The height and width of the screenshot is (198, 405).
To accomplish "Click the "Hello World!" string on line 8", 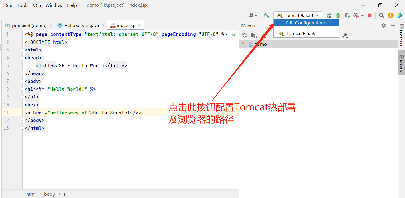I will (x=67, y=89).
